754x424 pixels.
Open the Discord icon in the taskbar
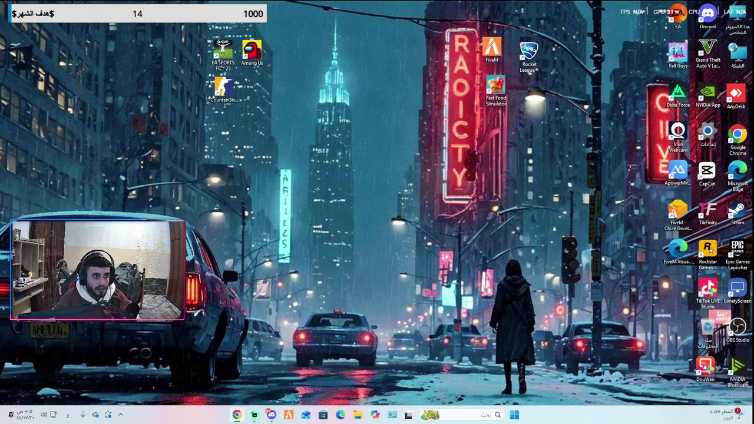click(271, 415)
